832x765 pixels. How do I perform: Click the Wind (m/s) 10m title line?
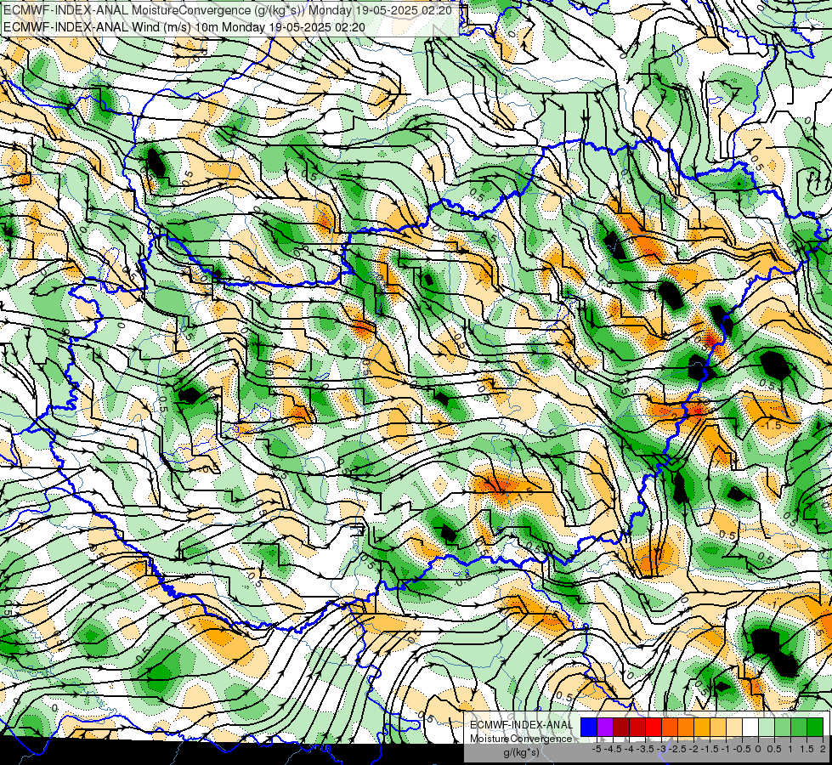coord(184,26)
